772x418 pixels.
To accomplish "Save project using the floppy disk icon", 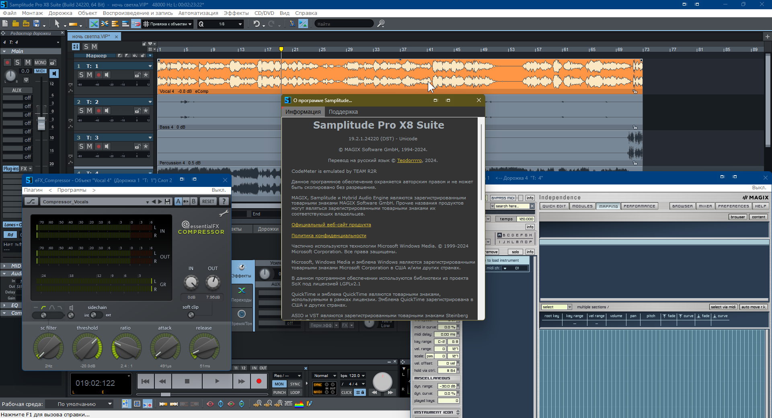I will [x=37, y=24].
